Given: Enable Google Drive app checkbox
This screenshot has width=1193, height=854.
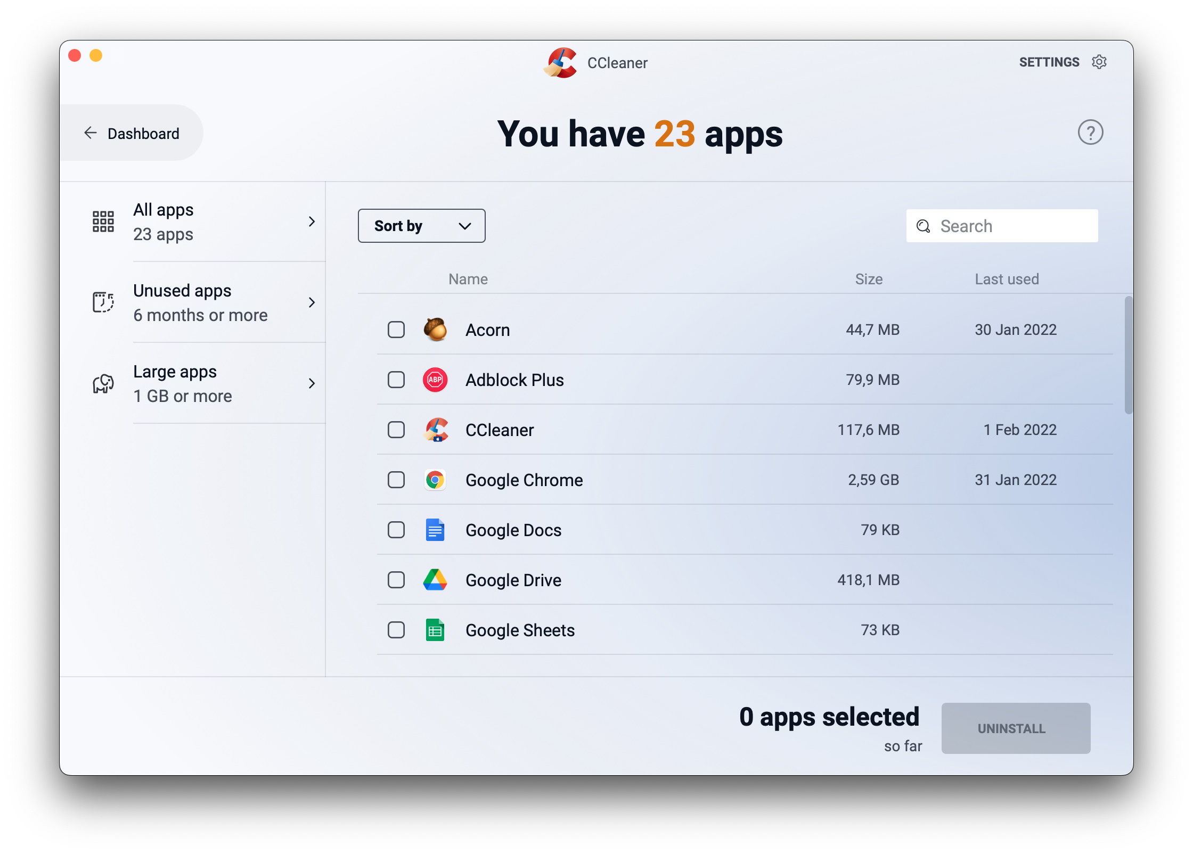Looking at the screenshot, I should coord(395,579).
